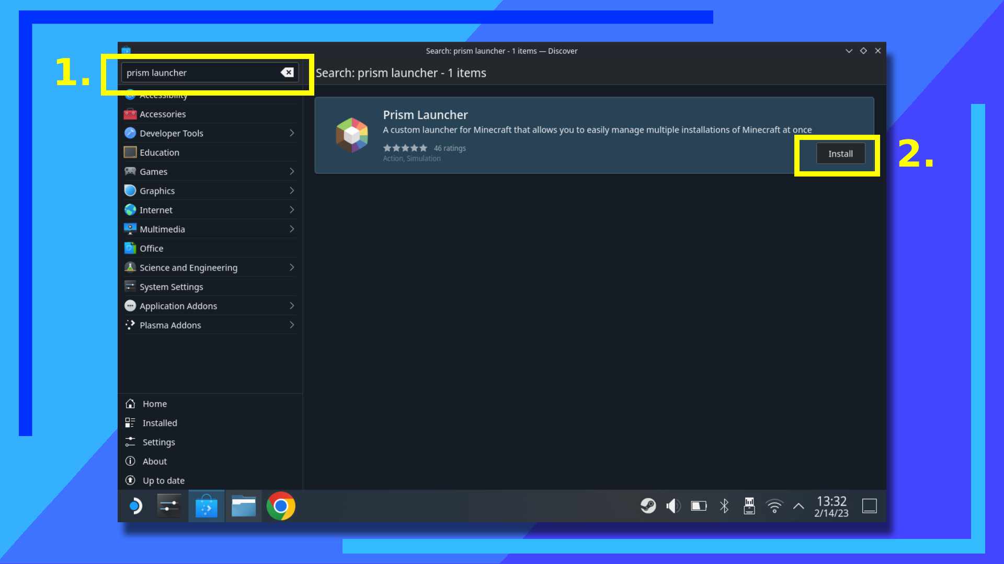
Task: Click inside the search input field
Action: pos(204,72)
